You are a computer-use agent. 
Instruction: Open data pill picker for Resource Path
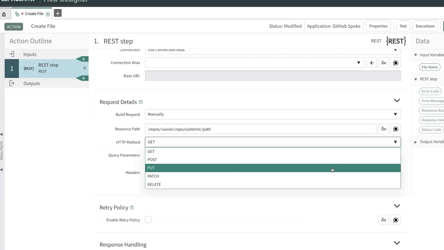tap(395, 129)
